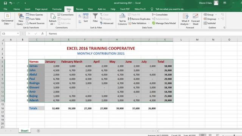Select the Rodrigo name cell

pos(37,83)
